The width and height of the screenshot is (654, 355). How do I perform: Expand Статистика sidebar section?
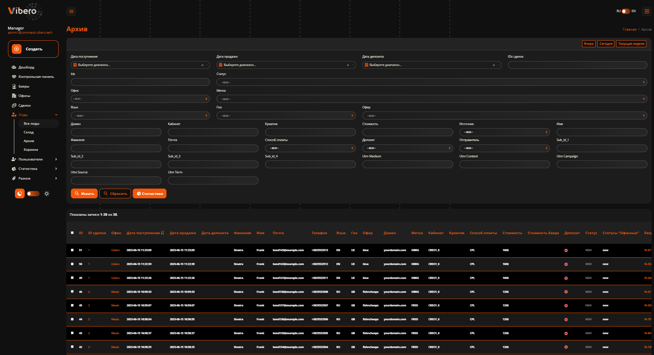tap(34, 169)
